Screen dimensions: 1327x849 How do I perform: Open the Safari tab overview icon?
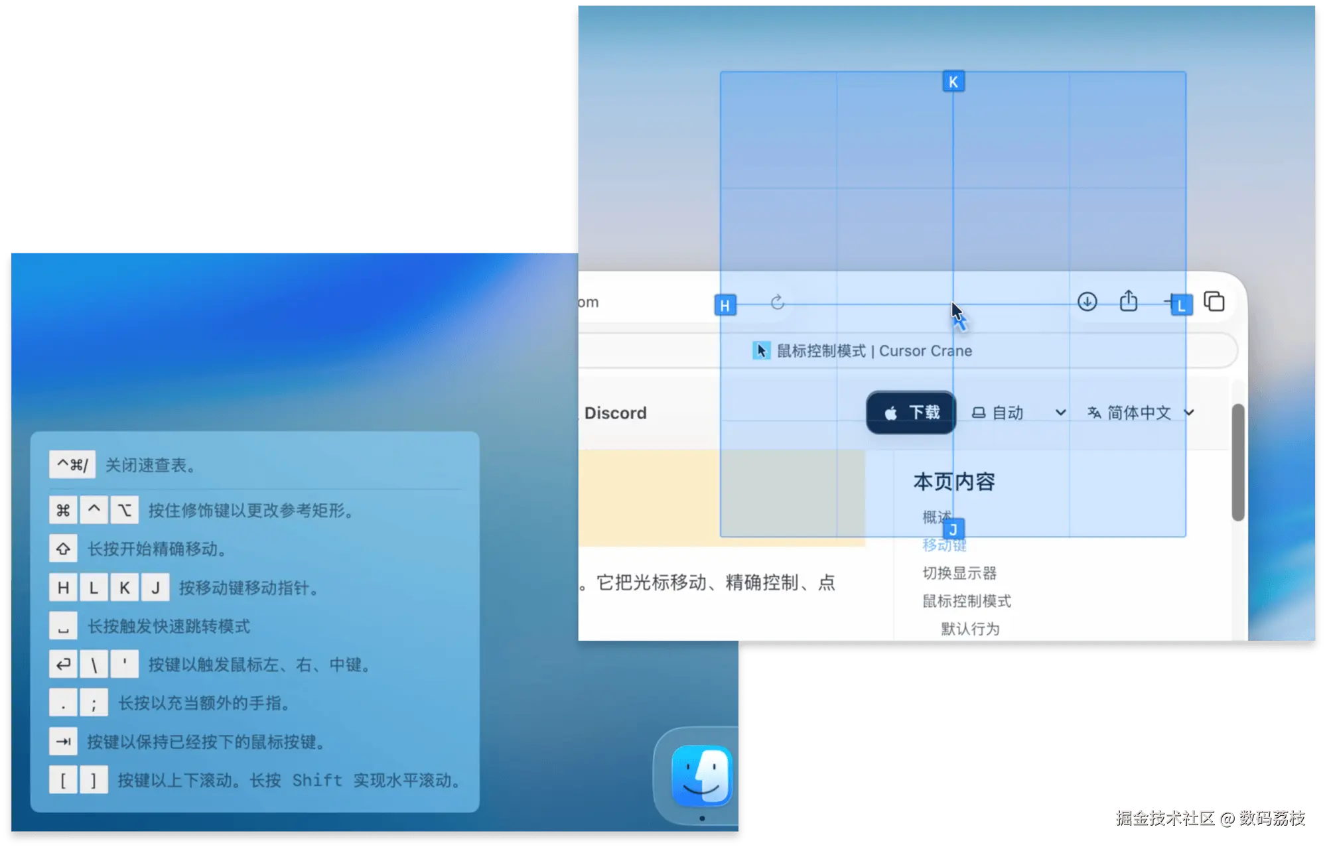click(1214, 301)
